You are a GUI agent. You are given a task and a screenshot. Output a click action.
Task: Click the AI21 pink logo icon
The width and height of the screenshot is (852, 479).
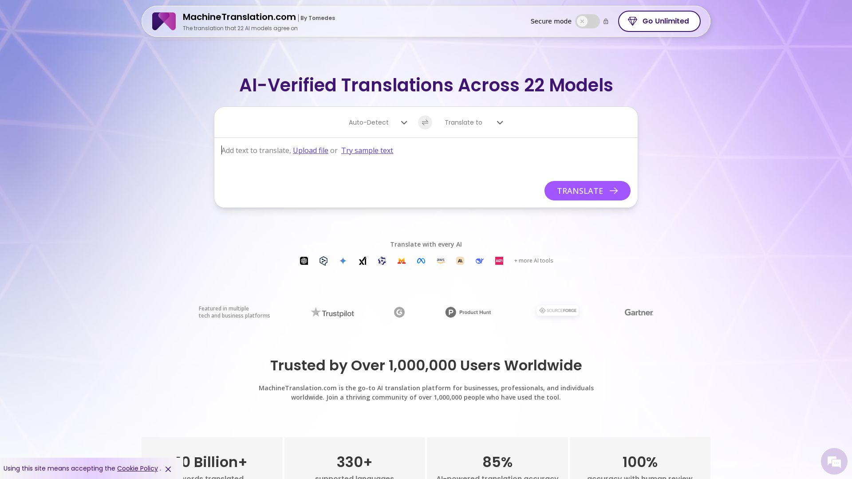click(499, 261)
